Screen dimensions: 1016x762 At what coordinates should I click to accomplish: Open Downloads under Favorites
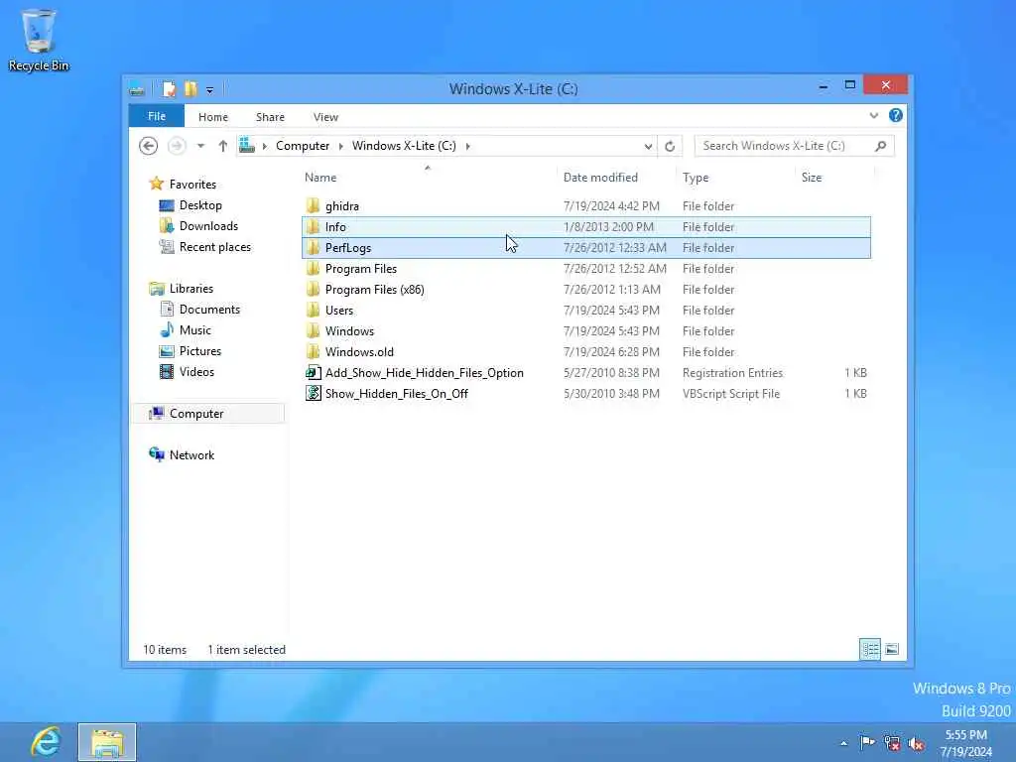coord(208,226)
